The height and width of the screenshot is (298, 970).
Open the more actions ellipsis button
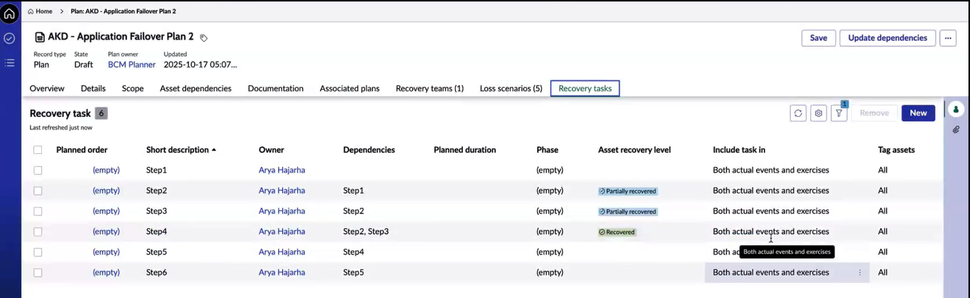click(x=948, y=38)
